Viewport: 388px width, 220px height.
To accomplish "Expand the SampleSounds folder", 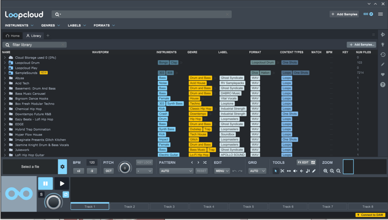I will coord(5,73).
